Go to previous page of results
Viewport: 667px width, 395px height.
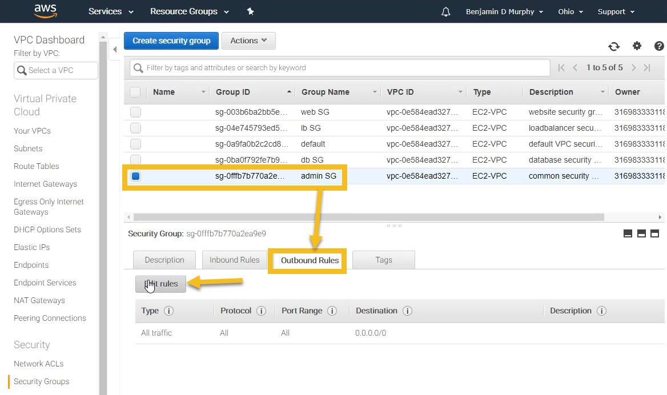point(574,67)
